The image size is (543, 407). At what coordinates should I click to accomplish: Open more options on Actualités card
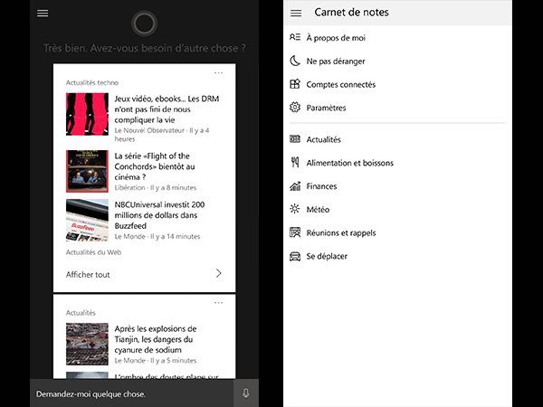coord(218,303)
